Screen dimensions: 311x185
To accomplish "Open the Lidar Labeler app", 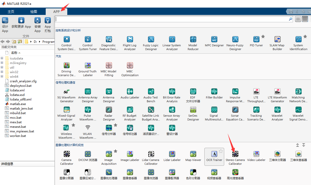I will pos(172,156).
